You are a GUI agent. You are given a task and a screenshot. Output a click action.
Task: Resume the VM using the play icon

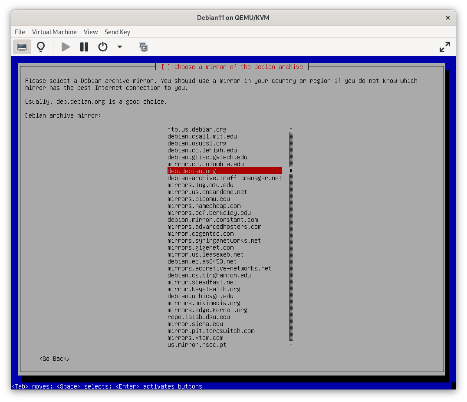[x=65, y=46]
